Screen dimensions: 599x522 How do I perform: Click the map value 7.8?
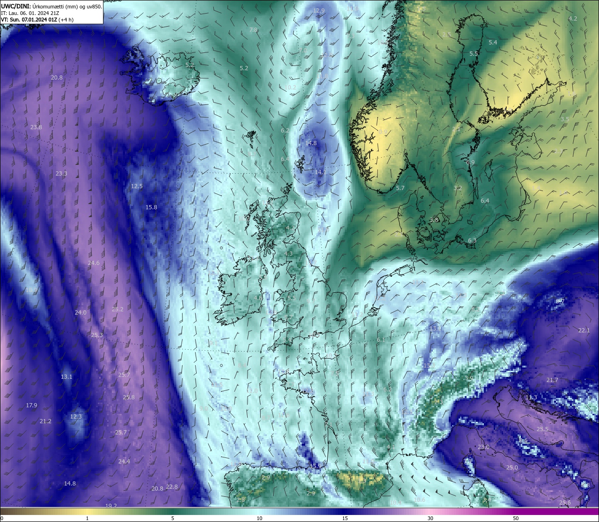point(253,30)
